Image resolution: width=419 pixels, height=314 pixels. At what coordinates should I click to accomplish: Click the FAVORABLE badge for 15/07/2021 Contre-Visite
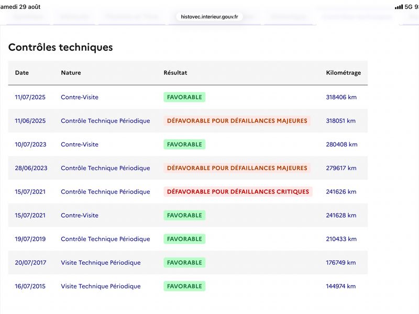184,215
